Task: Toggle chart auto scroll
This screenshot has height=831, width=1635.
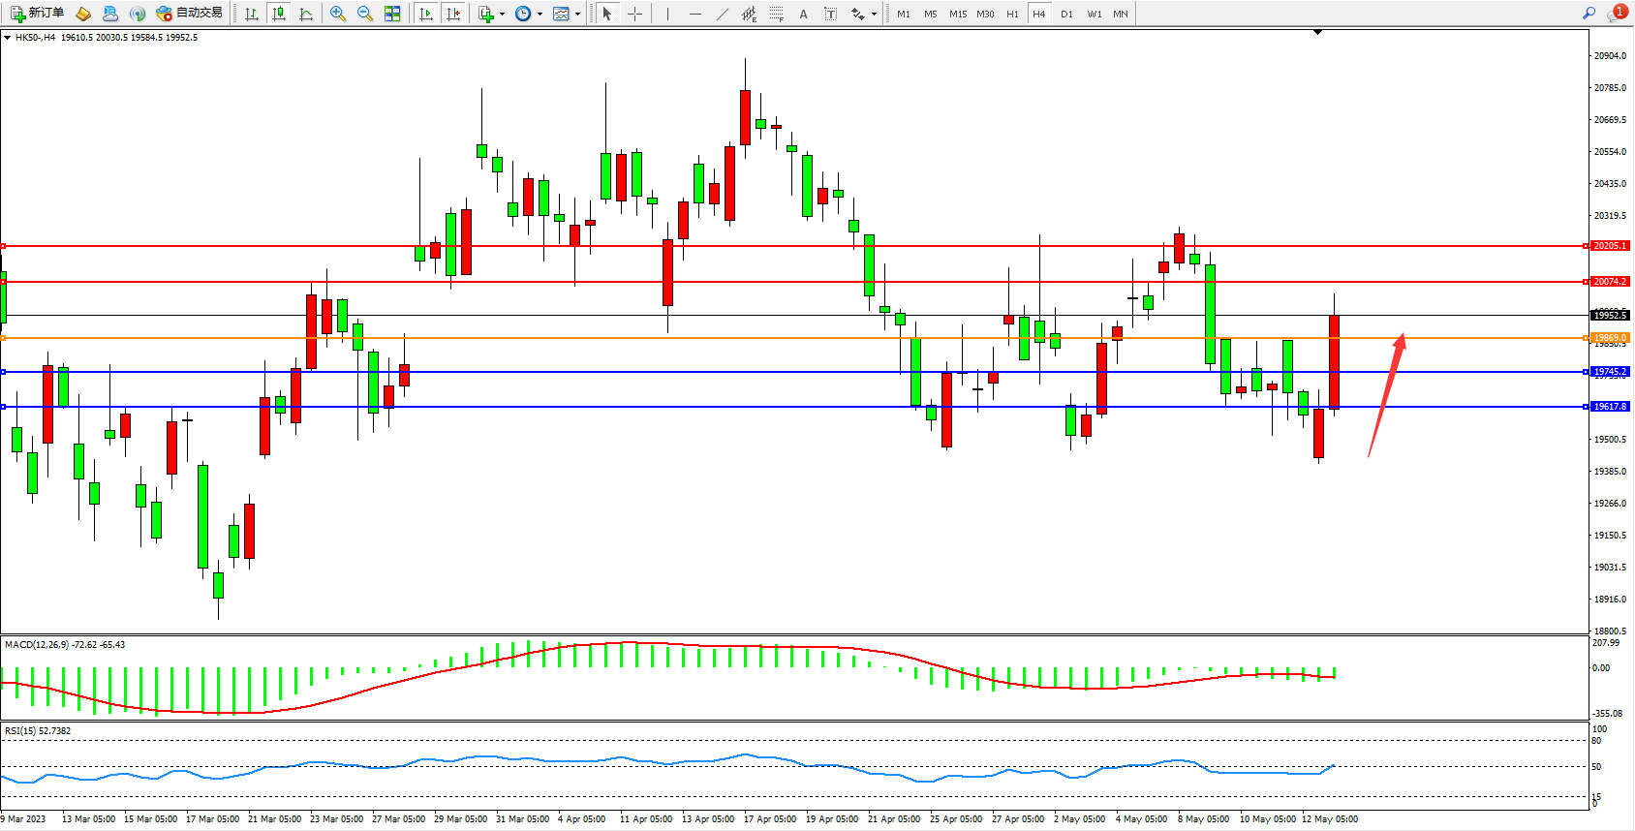Action: coord(426,14)
